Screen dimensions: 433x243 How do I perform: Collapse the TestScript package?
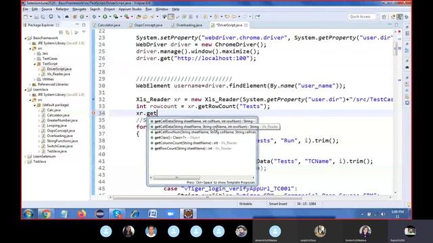pyautogui.click(x=35, y=63)
